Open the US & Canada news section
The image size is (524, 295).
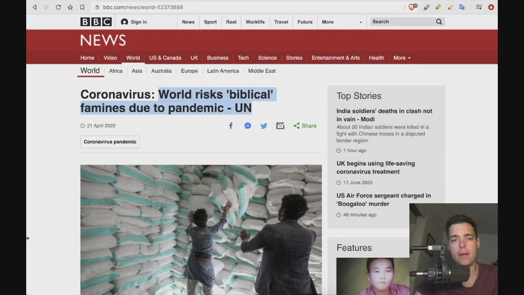coord(165,58)
